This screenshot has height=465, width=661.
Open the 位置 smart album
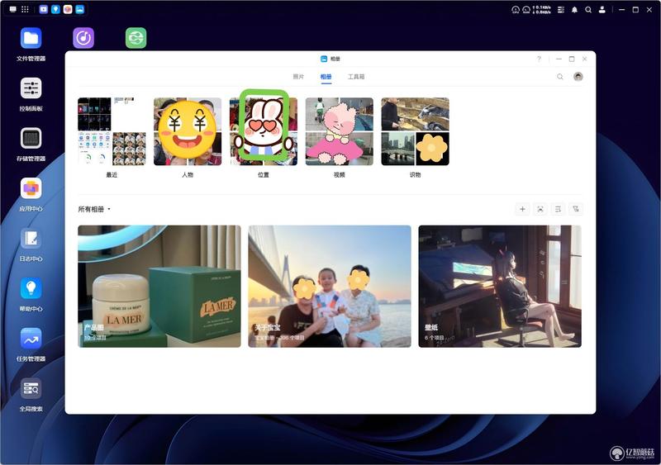264,131
